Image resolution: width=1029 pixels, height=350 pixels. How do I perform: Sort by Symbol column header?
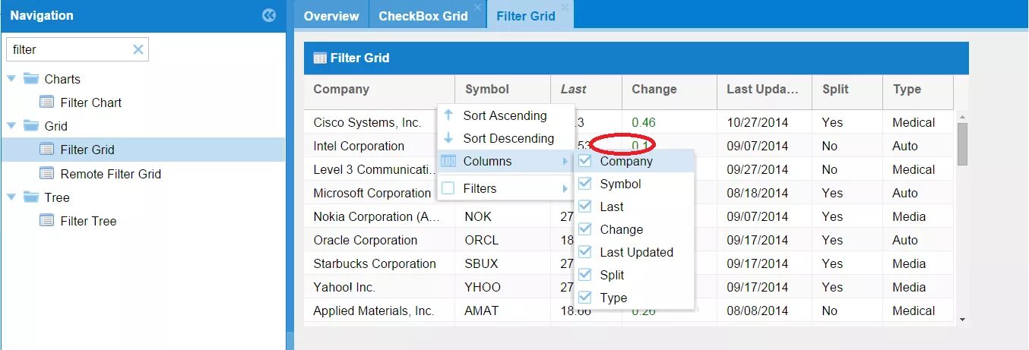503,90
